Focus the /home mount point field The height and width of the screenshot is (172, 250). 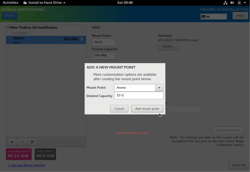(135, 88)
